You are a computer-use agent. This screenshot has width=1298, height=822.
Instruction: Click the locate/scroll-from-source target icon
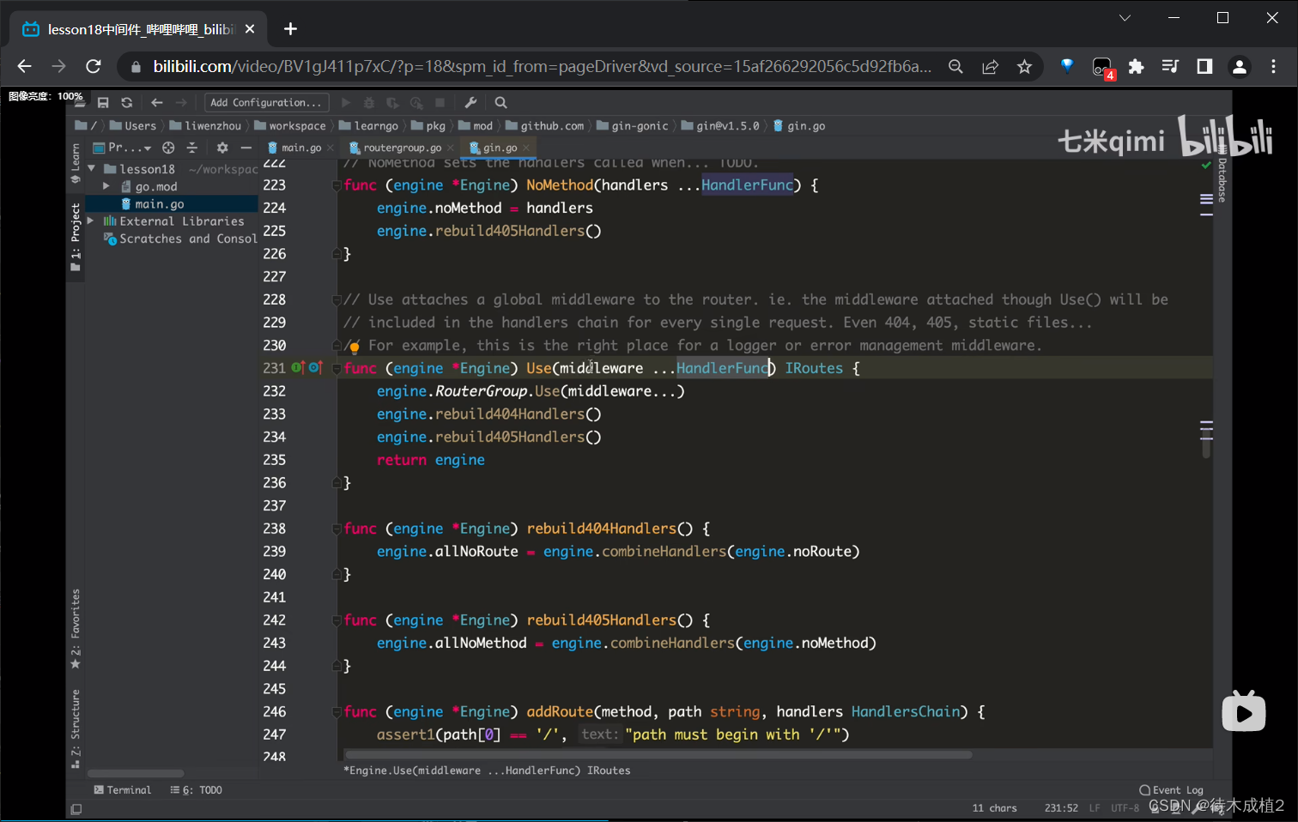[168, 148]
